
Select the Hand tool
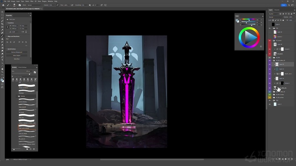click(2, 69)
